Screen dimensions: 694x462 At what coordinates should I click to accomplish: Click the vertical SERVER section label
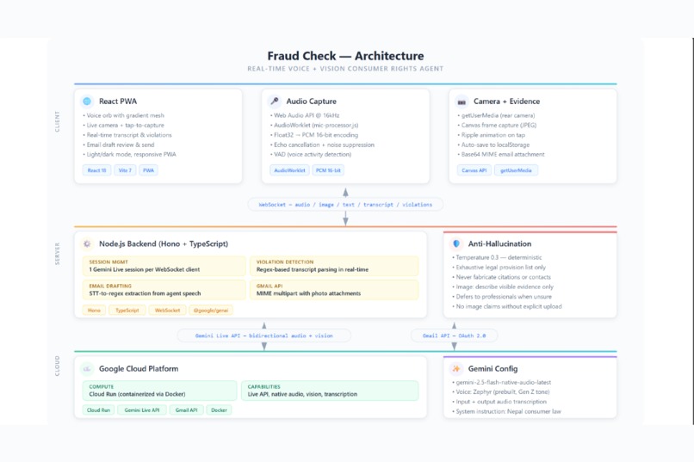57,254
